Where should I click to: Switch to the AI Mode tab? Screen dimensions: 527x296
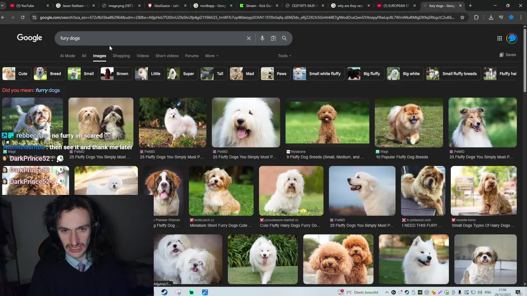(x=68, y=56)
